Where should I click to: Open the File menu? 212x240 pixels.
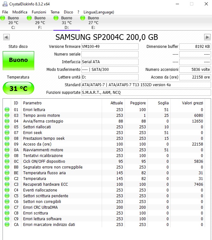5,12
